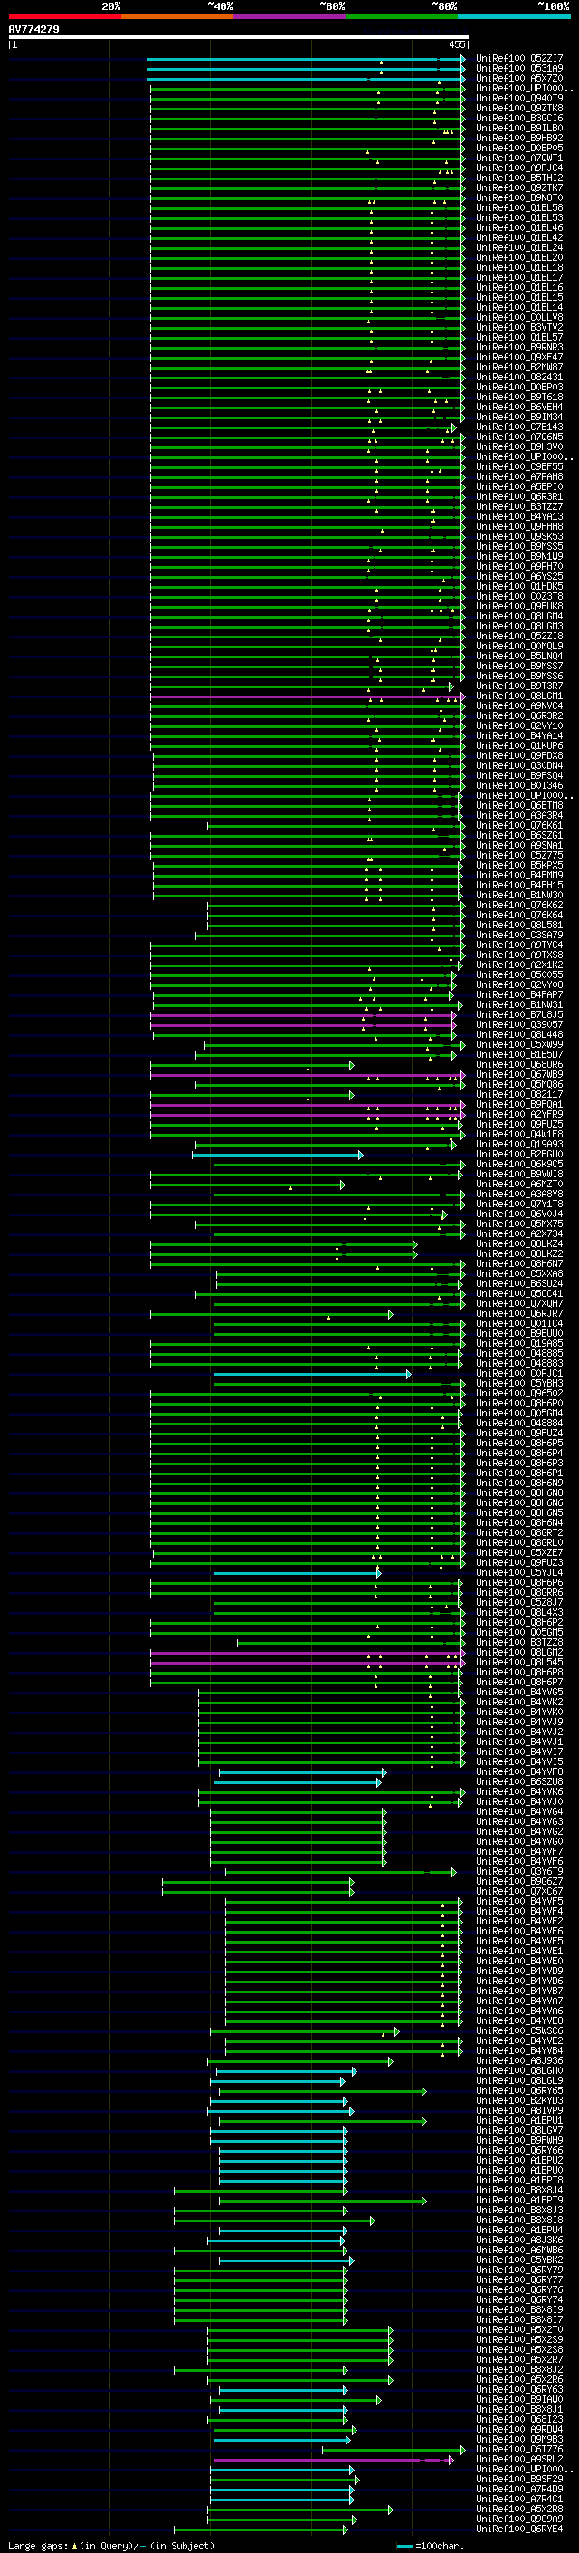Select hit UniRef100_A6MZT0
This screenshot has width=579, height=2553.
pyautogui.click(x=519, y=1185)
